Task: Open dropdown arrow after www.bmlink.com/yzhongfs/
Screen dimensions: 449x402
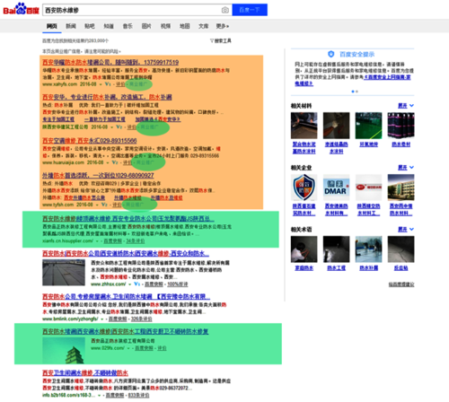Action: coord(102,319)
